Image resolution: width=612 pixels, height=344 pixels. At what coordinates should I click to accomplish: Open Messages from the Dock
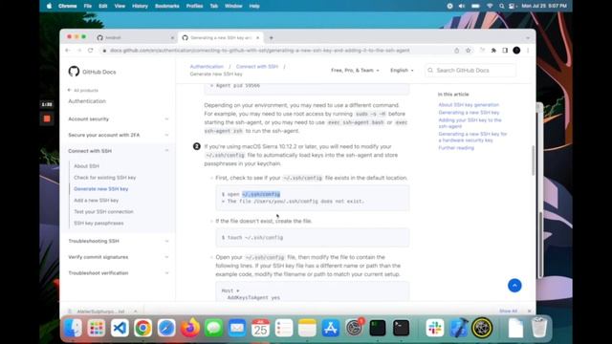pyautogui.click(x=213, y=328)
